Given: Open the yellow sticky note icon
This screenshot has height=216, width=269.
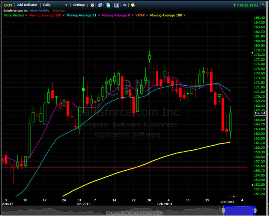Looking at the screenshot, I should [133, 5].
